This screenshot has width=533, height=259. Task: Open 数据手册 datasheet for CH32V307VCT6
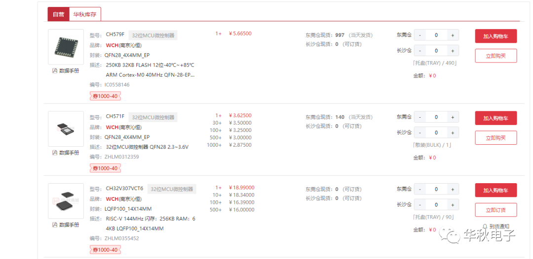coord(66,225)
